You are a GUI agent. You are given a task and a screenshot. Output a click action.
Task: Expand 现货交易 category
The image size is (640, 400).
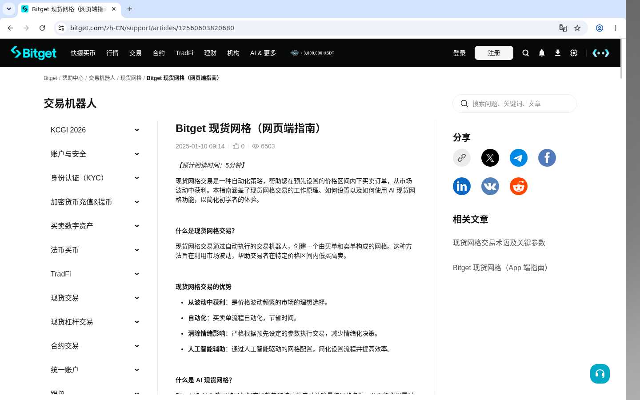click(95, 298)
